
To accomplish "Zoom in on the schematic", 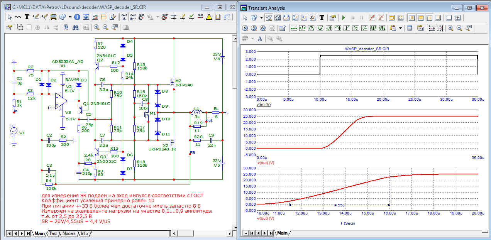I will (96, 27).
